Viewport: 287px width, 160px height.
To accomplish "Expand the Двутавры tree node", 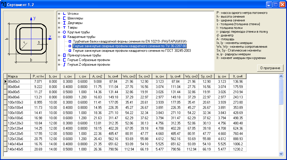I will (x=59, y=23).
